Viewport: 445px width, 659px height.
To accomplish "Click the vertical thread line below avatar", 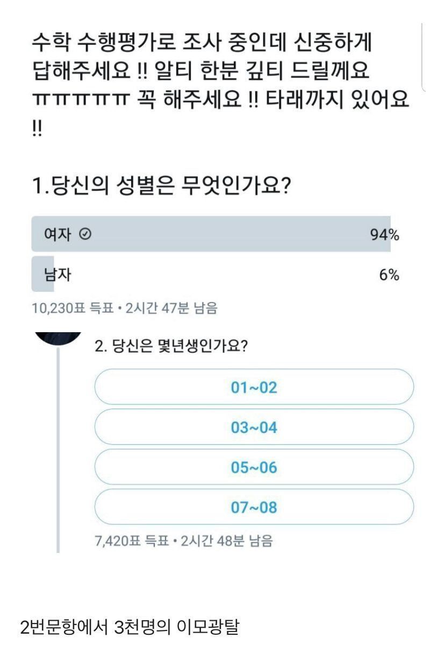I will click(58, 452).
